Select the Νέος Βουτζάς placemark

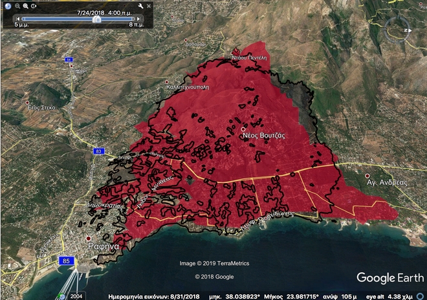(243, 129)
